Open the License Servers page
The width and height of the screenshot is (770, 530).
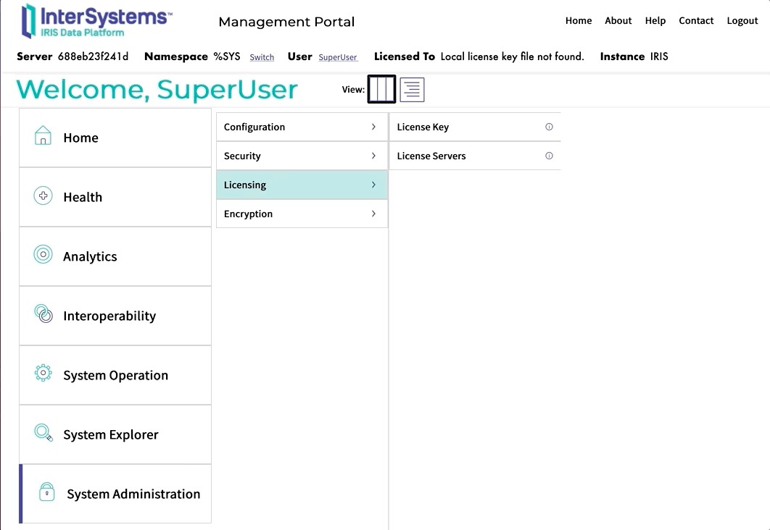(x=431, y=156)
